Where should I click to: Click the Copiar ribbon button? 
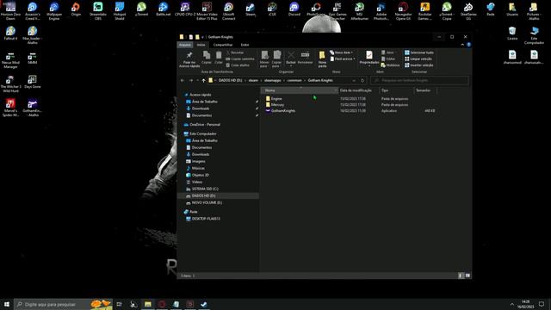[x=207, y=58]
